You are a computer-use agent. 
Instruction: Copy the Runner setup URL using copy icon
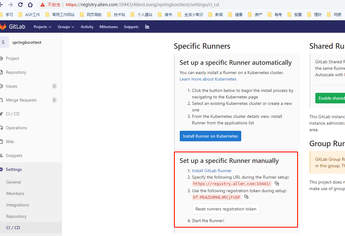pos(277,183)
